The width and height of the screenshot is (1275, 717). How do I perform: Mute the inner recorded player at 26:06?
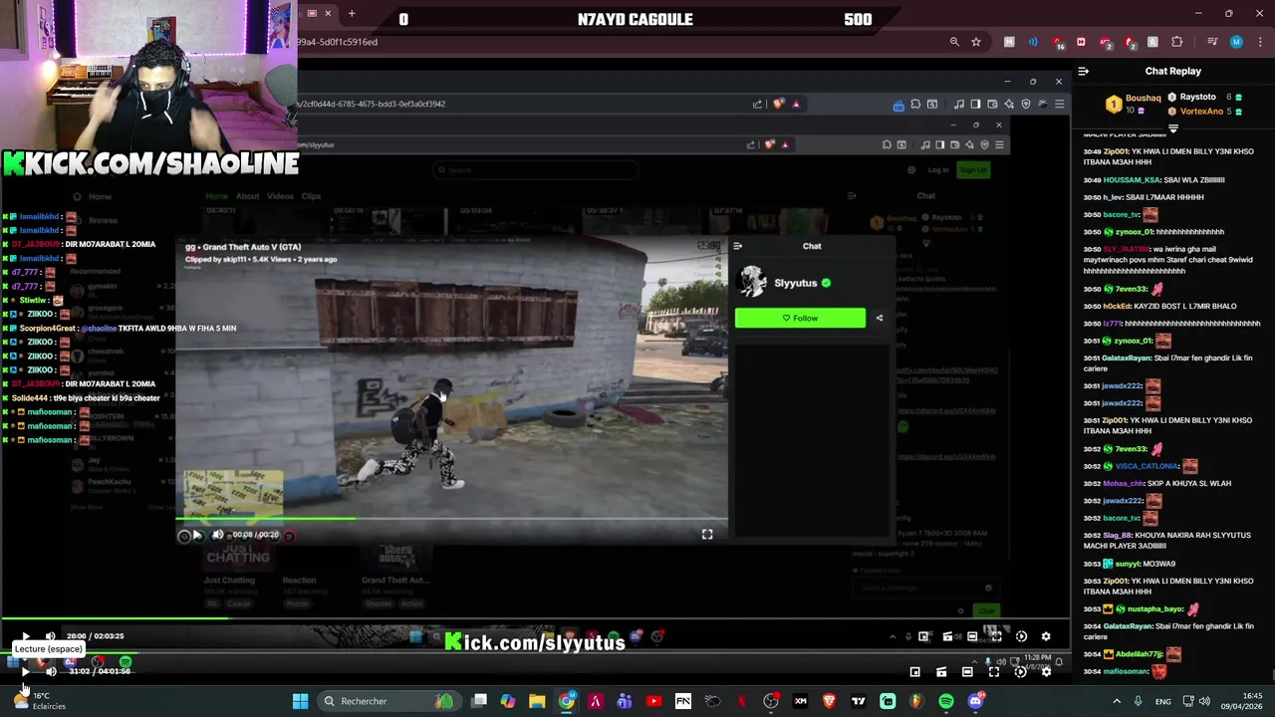pos(50,636)
